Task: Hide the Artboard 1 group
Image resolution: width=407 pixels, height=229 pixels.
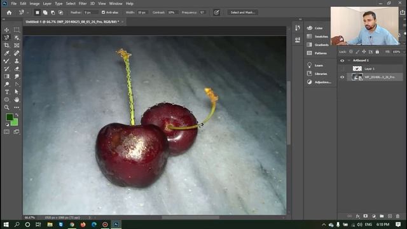Action: tap(342, 60)
